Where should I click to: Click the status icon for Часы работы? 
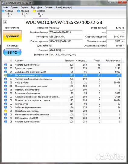(6, 82)
